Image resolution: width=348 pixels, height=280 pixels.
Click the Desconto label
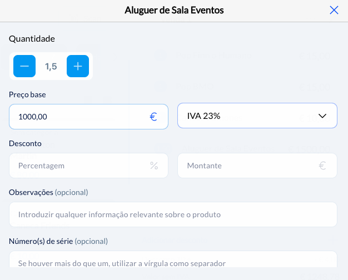click(26, 143)
